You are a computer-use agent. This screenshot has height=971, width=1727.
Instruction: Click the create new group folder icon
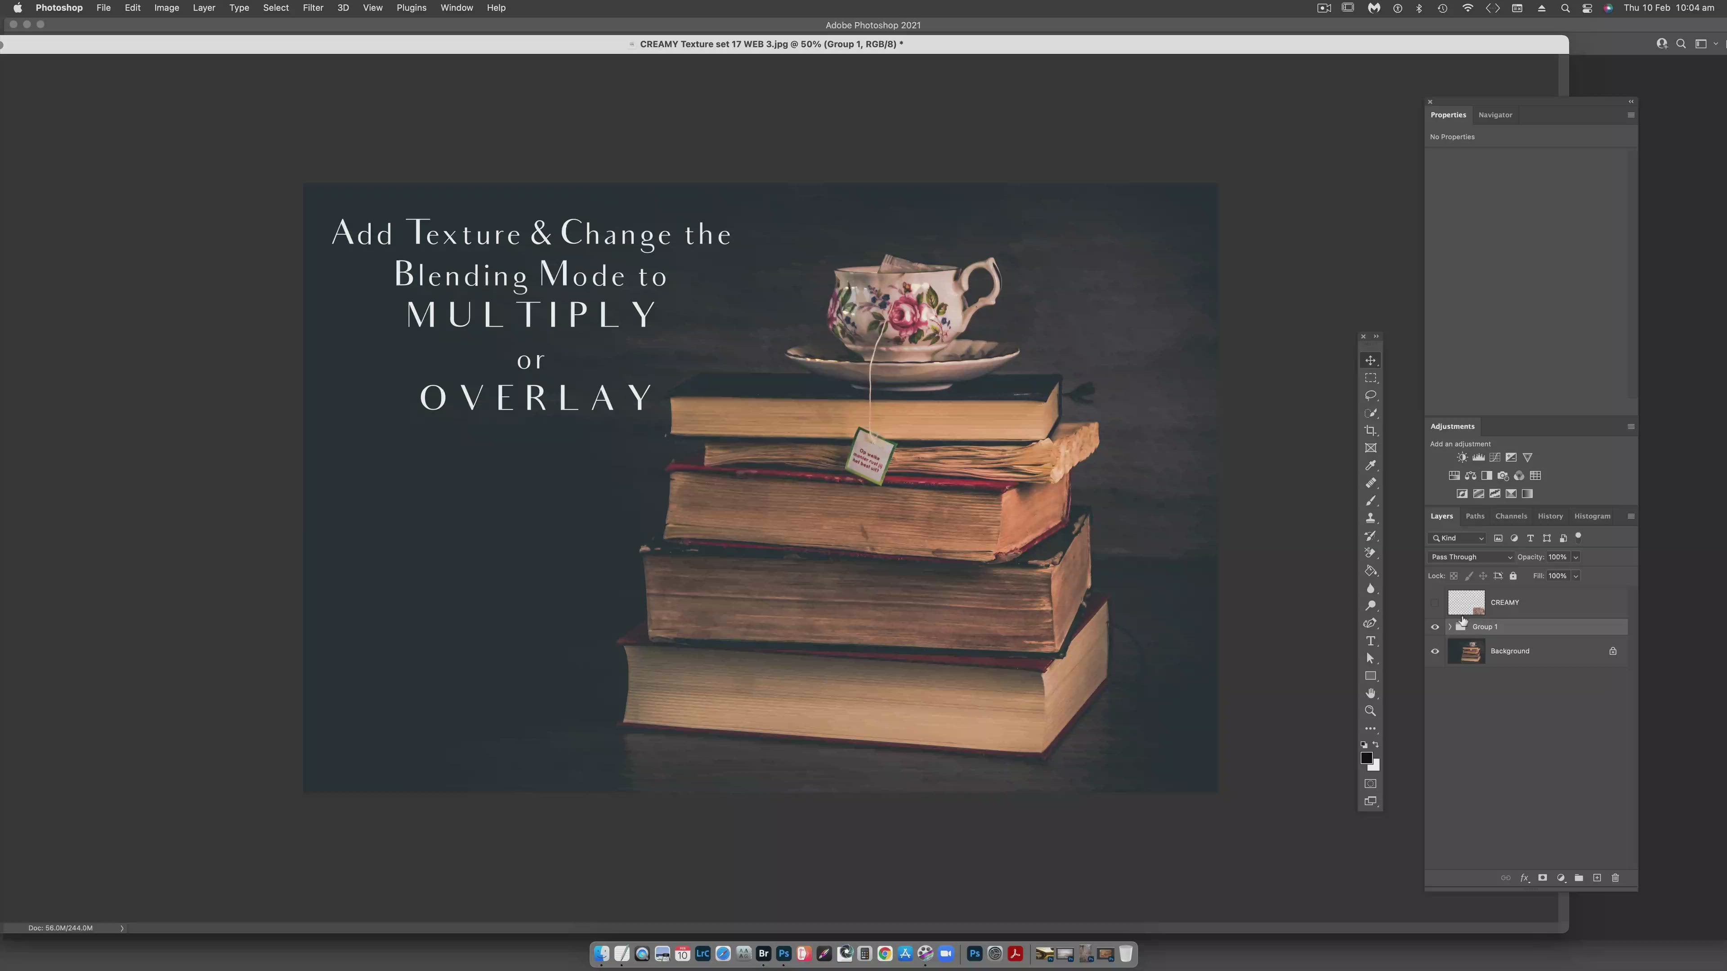1579,878
